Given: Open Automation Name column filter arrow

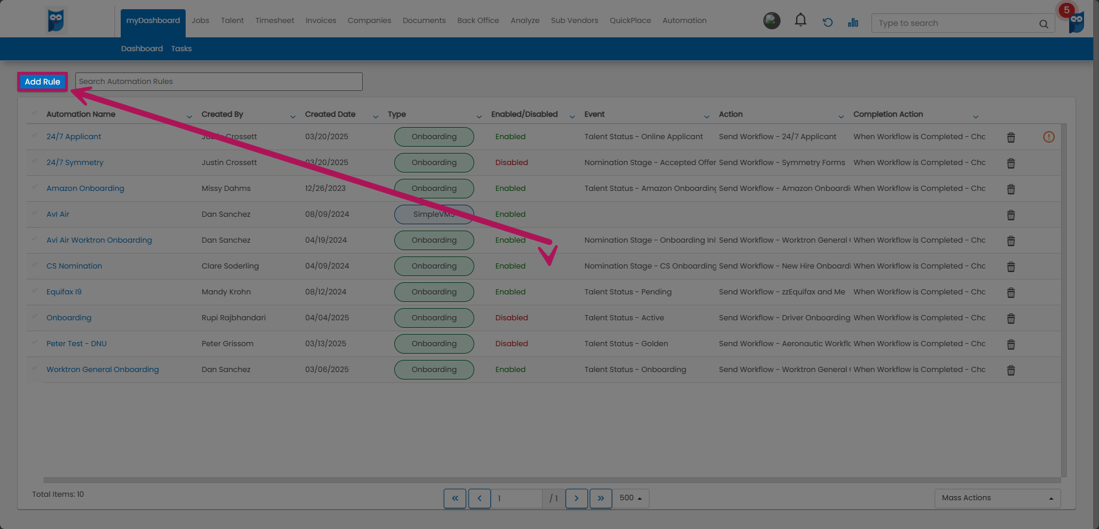Looking at the screenshot, I should tap(189, 117).
